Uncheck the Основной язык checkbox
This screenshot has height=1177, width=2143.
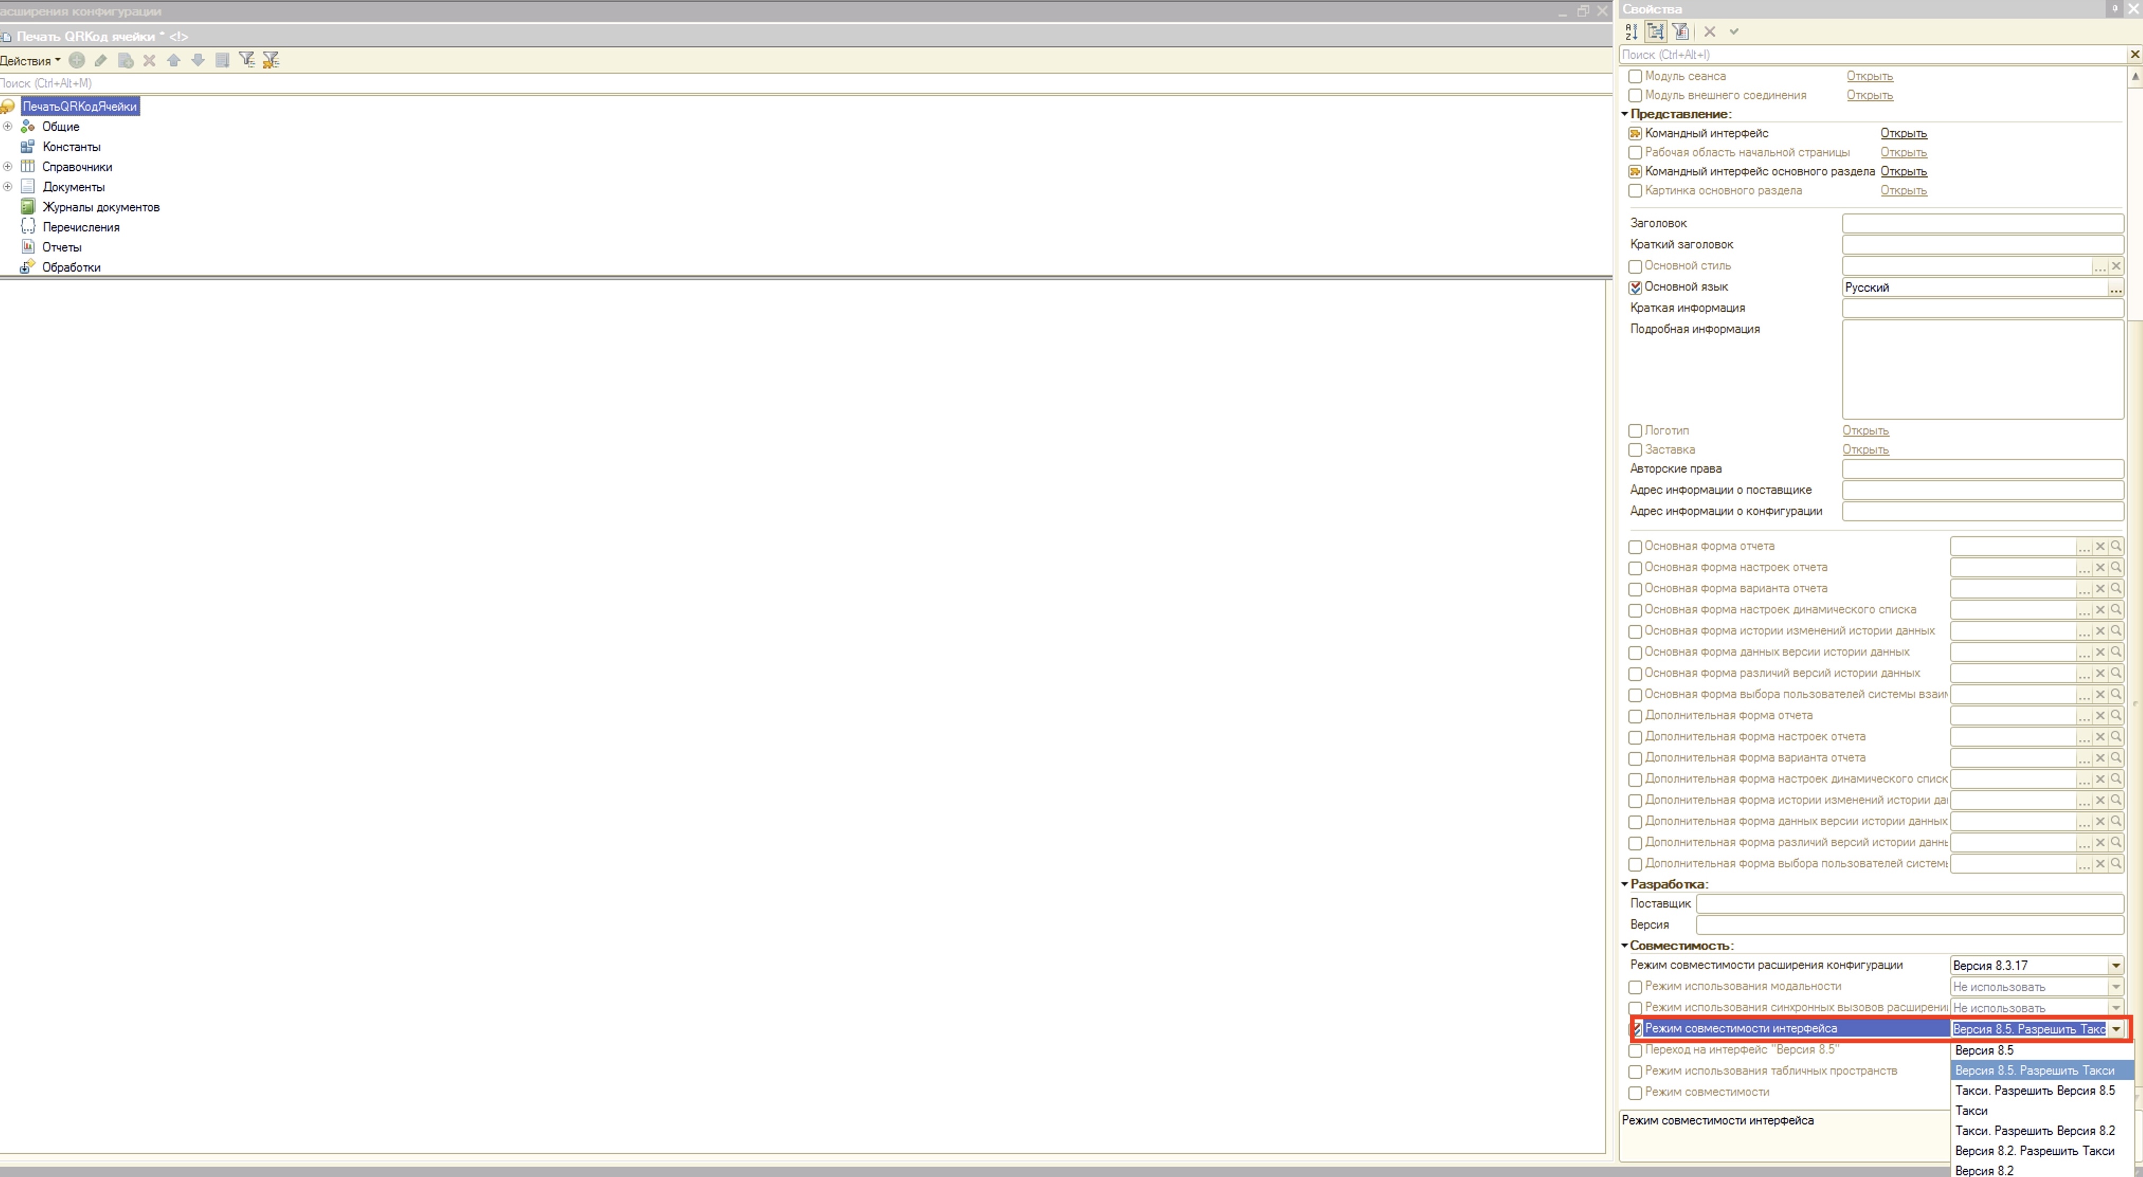click(x=1635, y=288)
